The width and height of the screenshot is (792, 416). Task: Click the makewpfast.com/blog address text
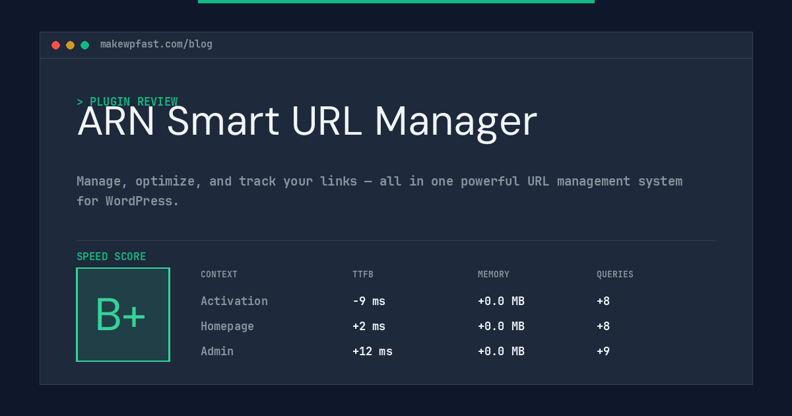(156, 44)
